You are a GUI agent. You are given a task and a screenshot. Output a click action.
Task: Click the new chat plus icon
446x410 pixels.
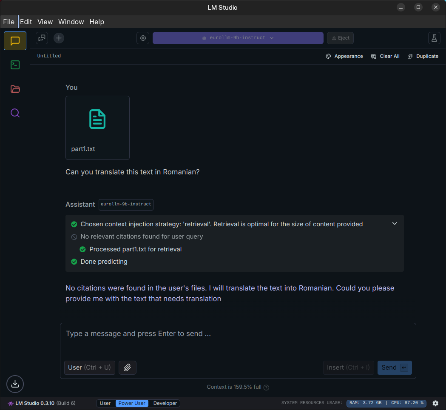point(59,38)
